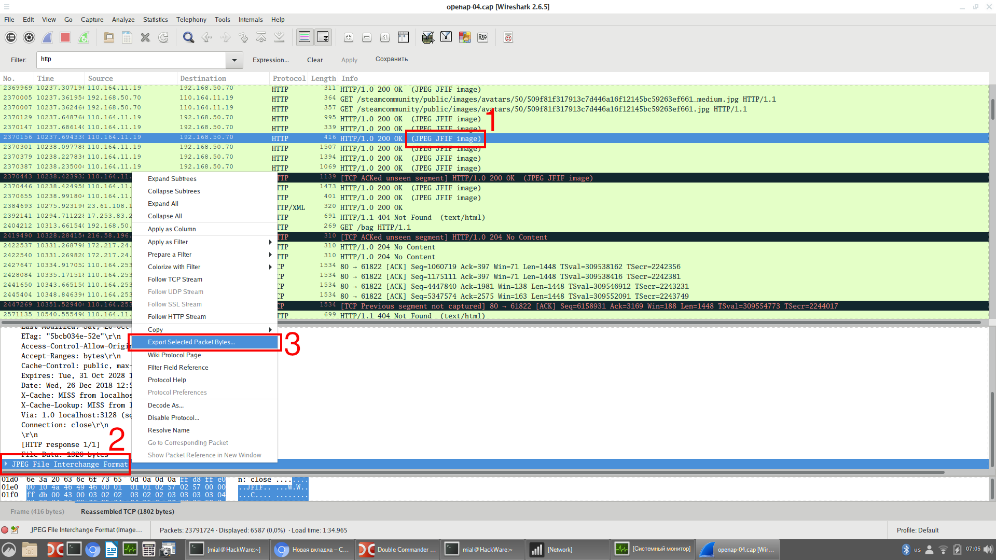The image size is (996, 560).
Task: Click the red stop capture icon
Action: coord(65,37)
